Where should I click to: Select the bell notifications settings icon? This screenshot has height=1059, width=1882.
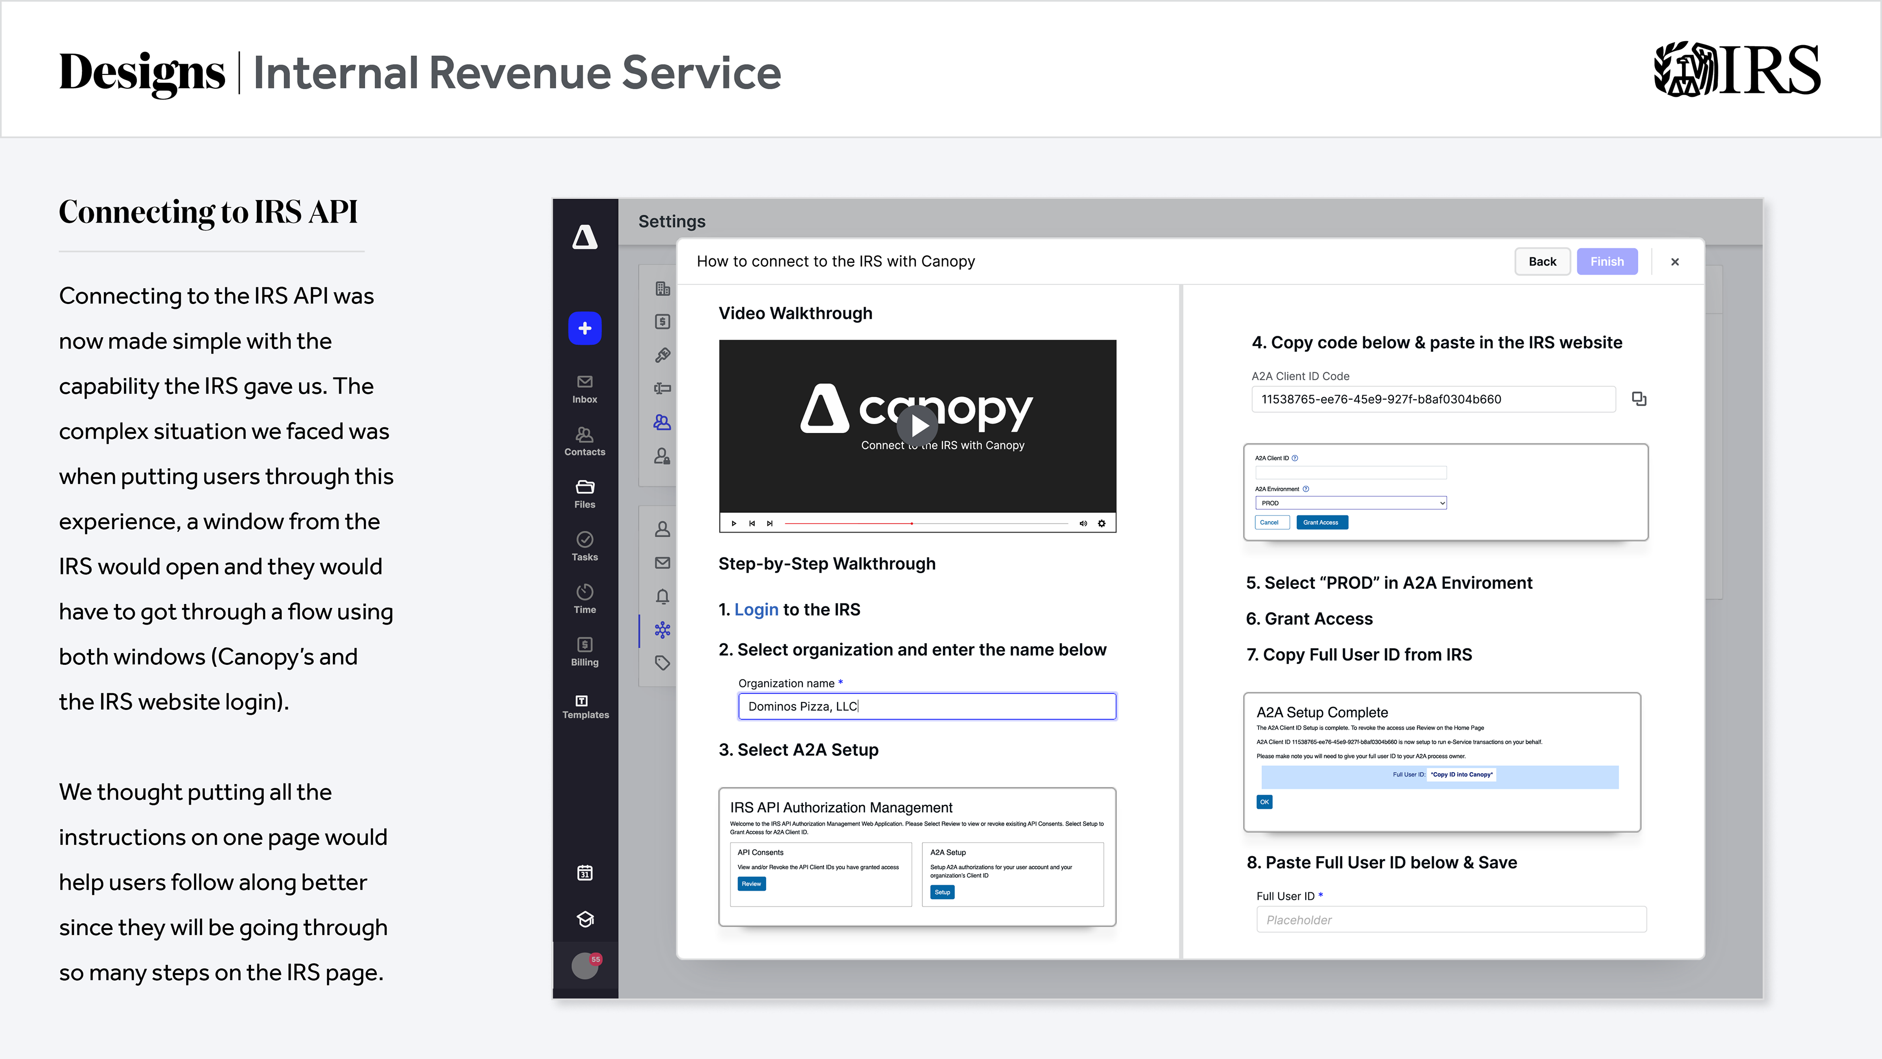[663, 596]
